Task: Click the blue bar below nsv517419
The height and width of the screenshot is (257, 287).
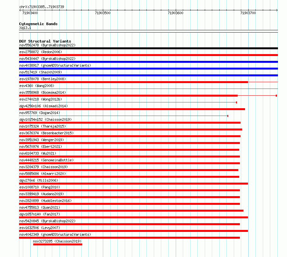Action: (x=148, y=75)
